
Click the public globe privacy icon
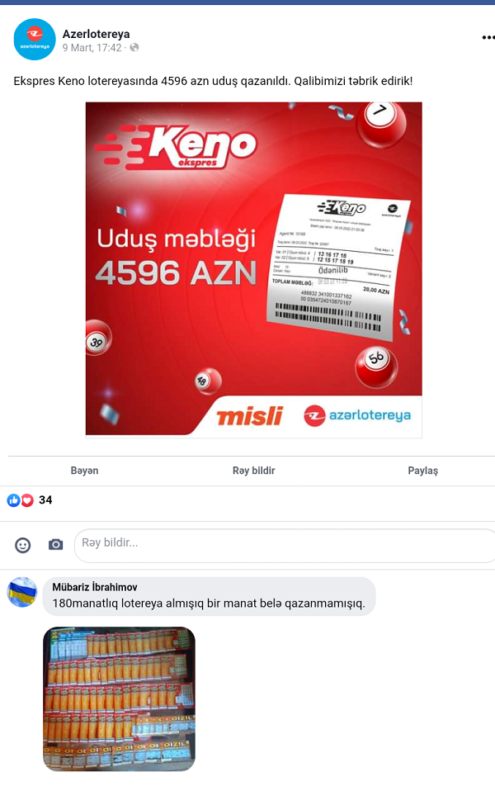coord(134,48)
